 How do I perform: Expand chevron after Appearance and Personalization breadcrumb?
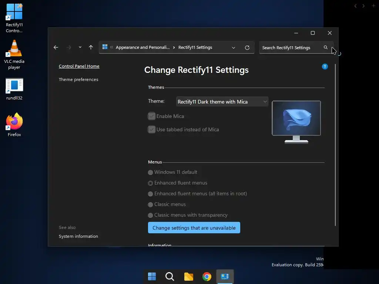174,48
